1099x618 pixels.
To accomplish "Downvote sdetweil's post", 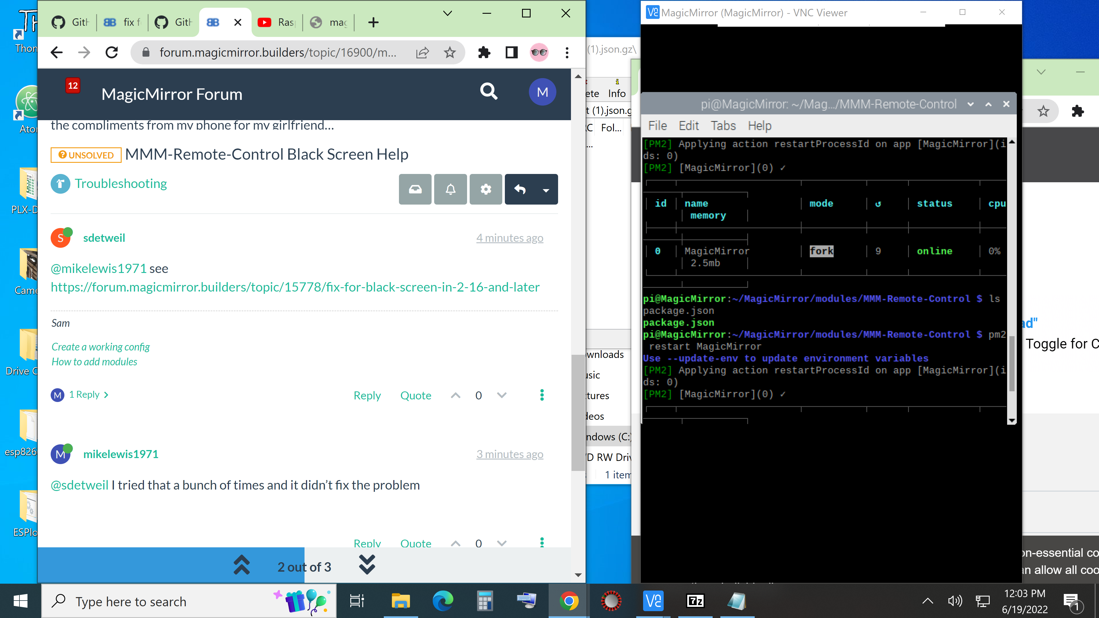I will coord(502,395).
